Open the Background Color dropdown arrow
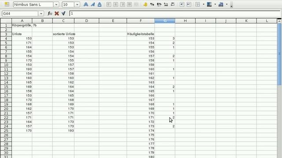The height and width of the screenshot is (158, 282). click(215, 4)
